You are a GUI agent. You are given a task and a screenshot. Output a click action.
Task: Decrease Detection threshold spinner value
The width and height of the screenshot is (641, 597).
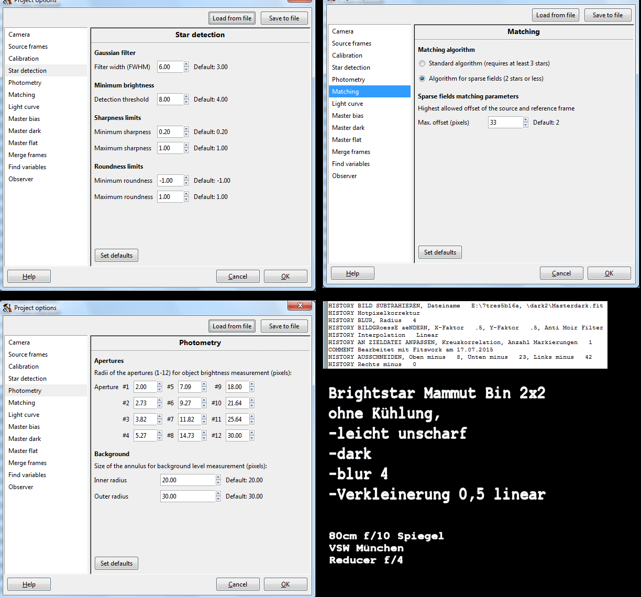(186, 102)
